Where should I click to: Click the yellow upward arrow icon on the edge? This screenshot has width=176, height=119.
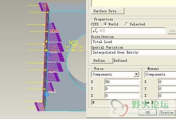click(x=46, y=43)
